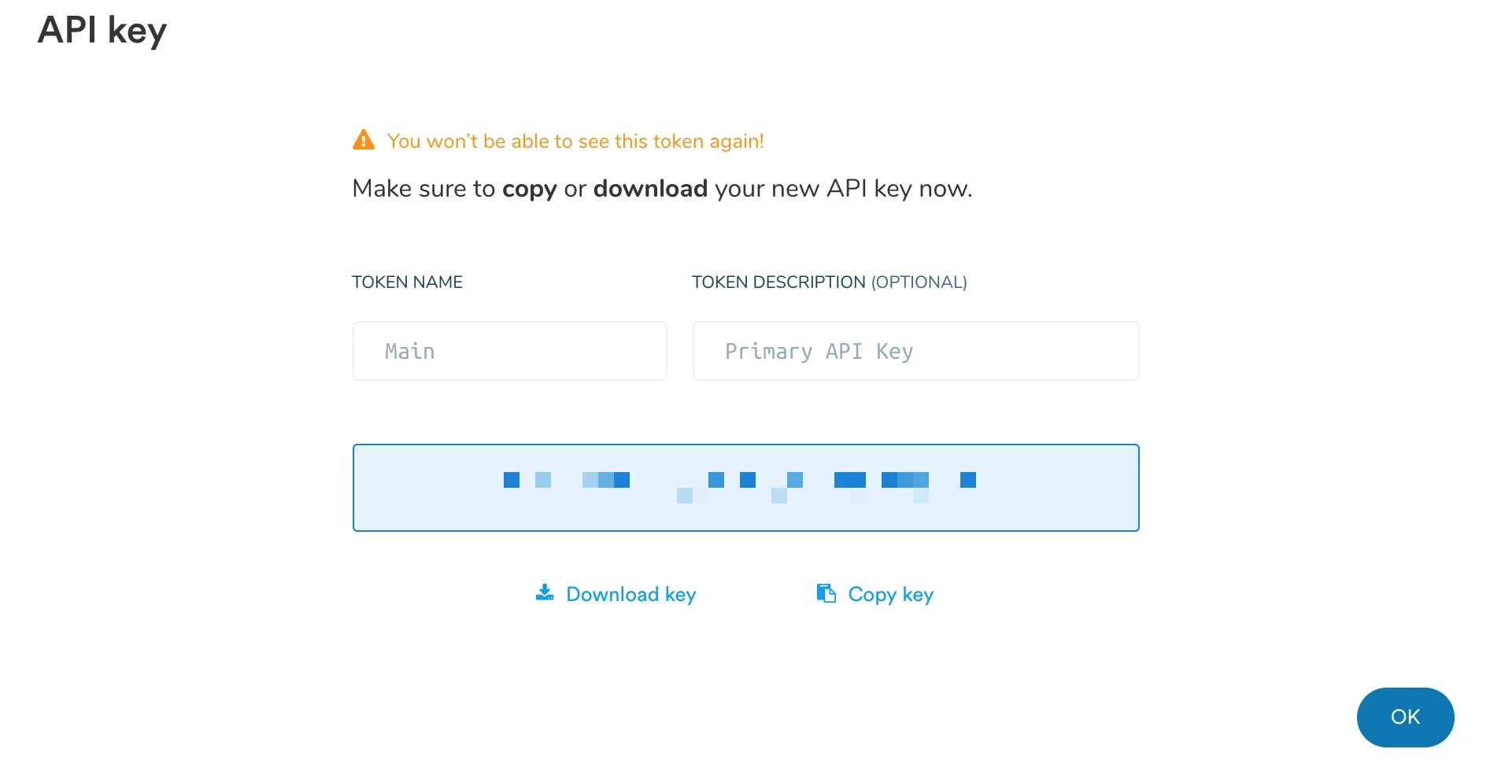This screenshot has height=760, width=1505.
Task: Click the duplicate-pages icon for copying the key
Action: 825,594
